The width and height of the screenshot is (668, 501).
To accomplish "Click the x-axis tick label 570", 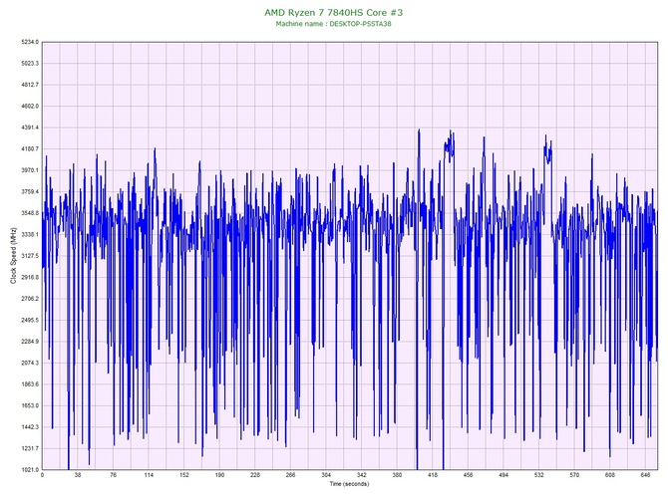I will tap(574, 475).
